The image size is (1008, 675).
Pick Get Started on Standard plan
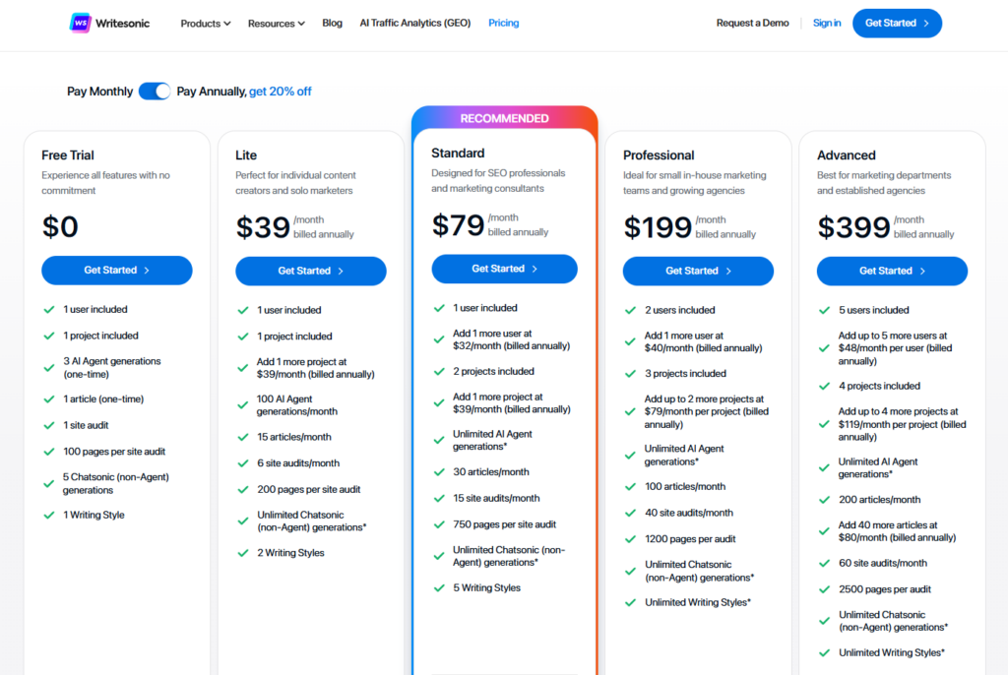point(504,269)
